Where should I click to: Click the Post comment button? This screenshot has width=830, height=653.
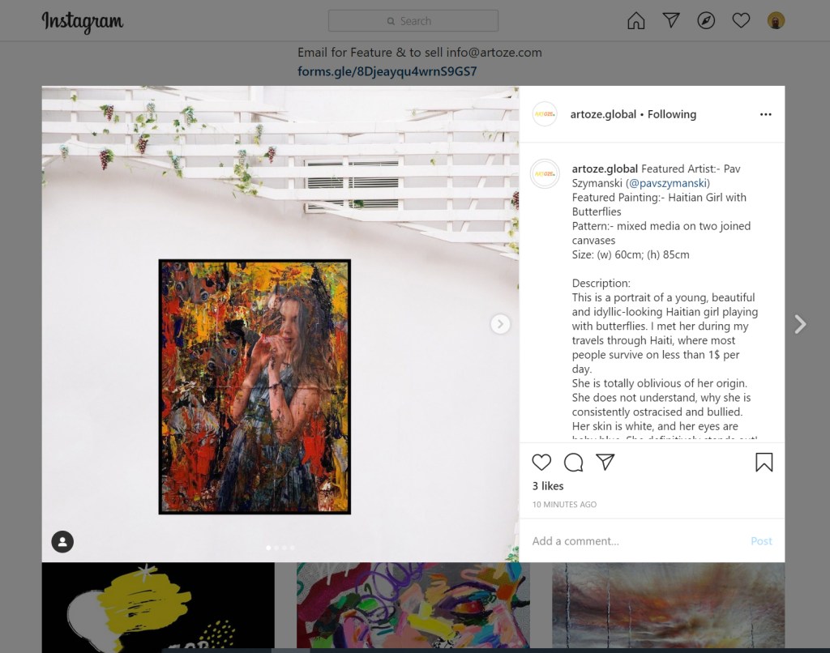pyautogui.click(x=761, y=541)
